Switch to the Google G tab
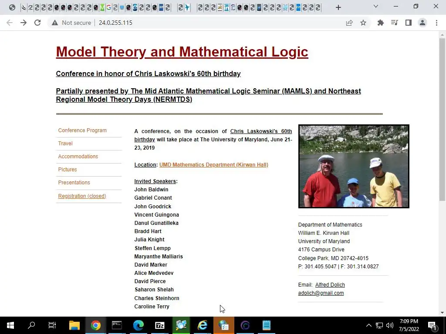Image resolution: width=446 pixels, height=334 pixels. pyautogui.click(x=108, y=8)
